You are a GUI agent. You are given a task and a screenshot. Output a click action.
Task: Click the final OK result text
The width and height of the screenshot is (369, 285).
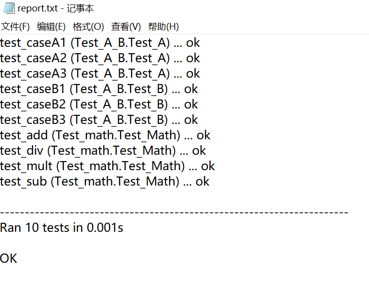point(8,259)
